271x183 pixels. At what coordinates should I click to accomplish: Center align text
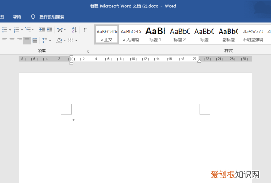tap(12, 41)
